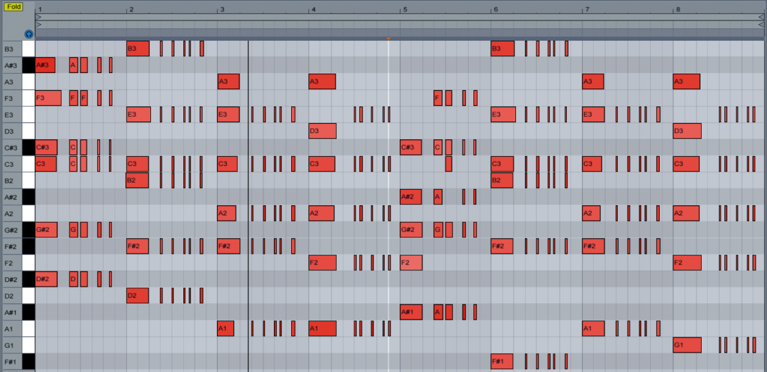
Task: Click bar 7 in the ruler
Action: pos(587,10)
